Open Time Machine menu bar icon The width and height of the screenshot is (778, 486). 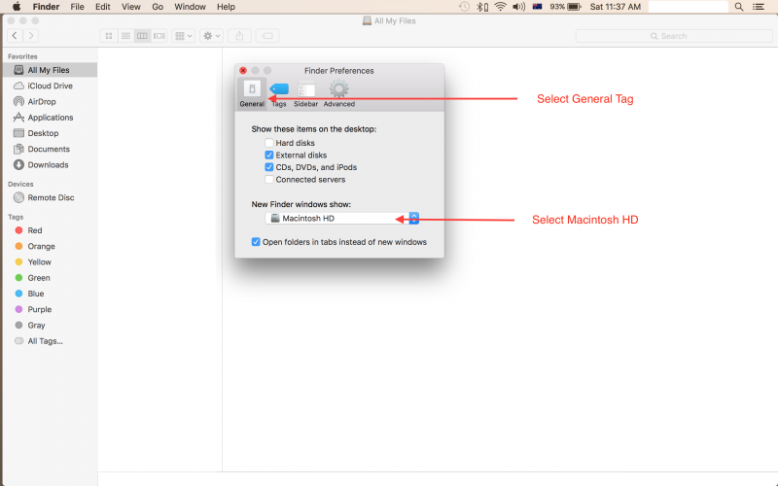pos(464,7)
